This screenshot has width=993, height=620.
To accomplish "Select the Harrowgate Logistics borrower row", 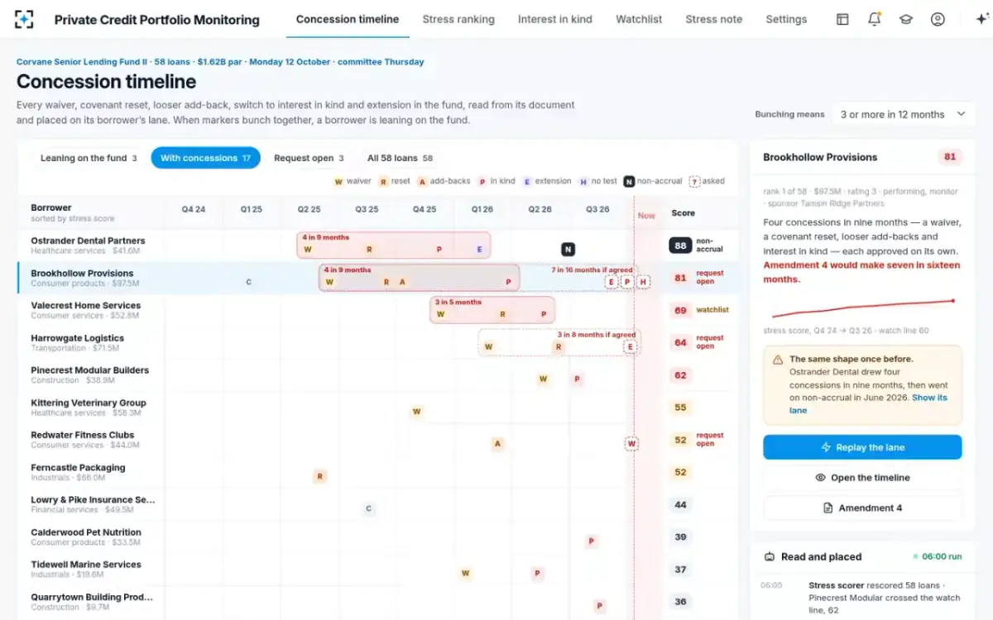I will 378,343.
